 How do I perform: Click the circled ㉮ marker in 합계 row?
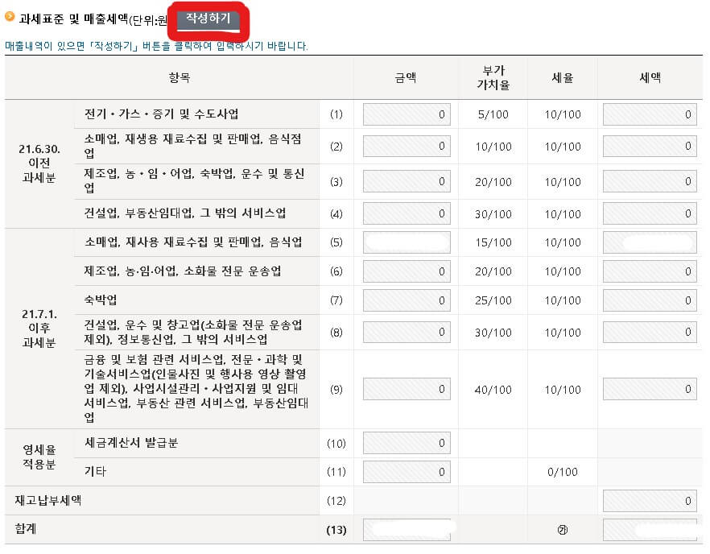pyautogui.click(x=563, y=530)
